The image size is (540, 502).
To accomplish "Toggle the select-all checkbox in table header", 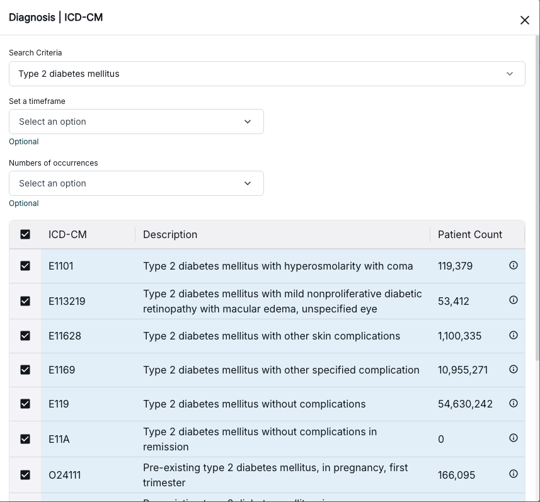I will 25,234.
